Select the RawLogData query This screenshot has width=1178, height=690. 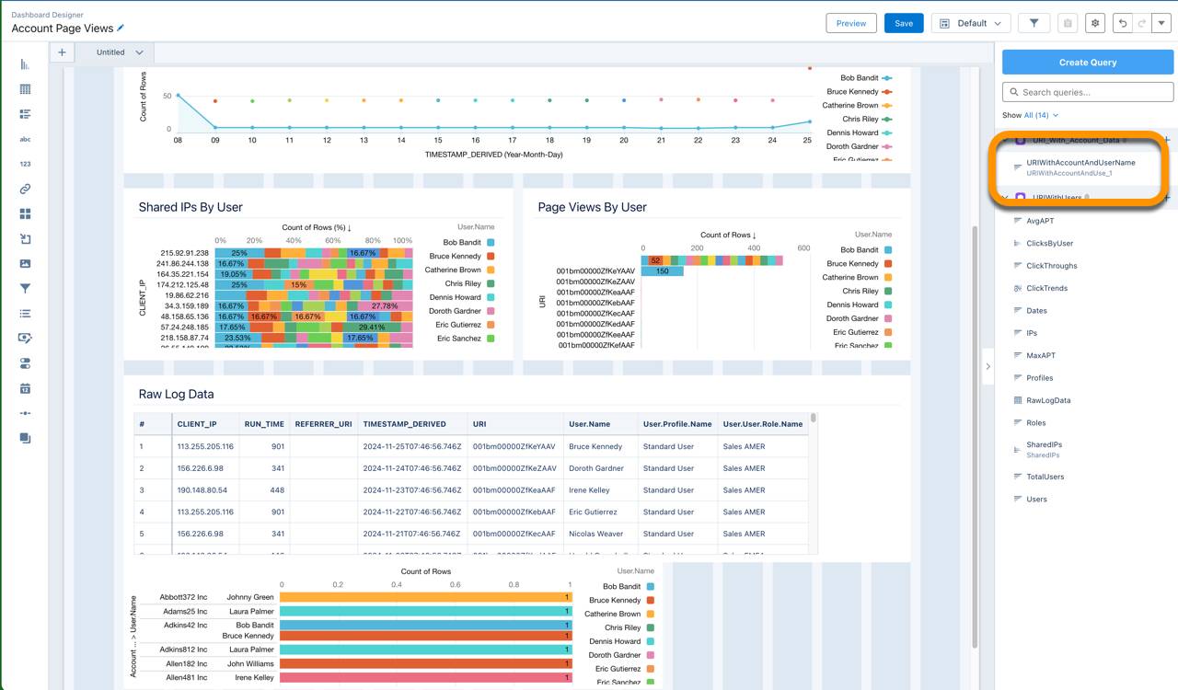[x=1048, y=400]
